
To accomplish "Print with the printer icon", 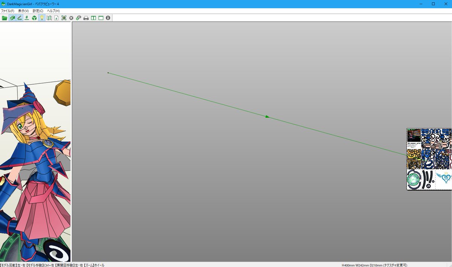I will point(86,18).
